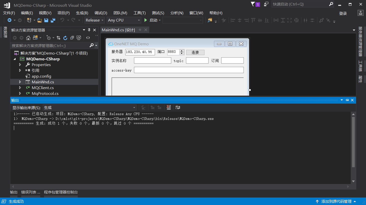Viewport: 366px width, 205px height.
Task: Click the Sync with Active Document icon
Action: coord(58,38)
